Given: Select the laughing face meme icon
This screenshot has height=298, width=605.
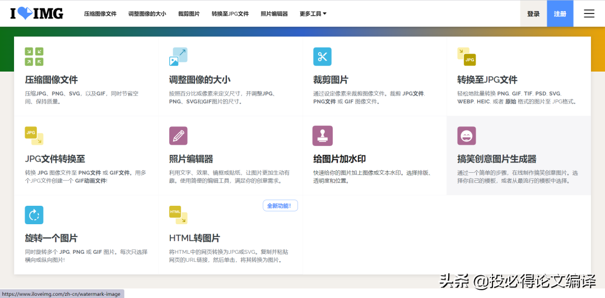Looking at the screenshot, I should (x=467, y=136).
